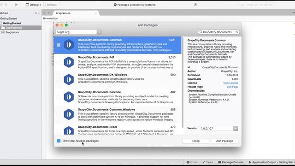The width and height of the screenshot is (295, 166).
Task: Navigate back in editor history
Action: pyautogui.click(x=44, y=13)
